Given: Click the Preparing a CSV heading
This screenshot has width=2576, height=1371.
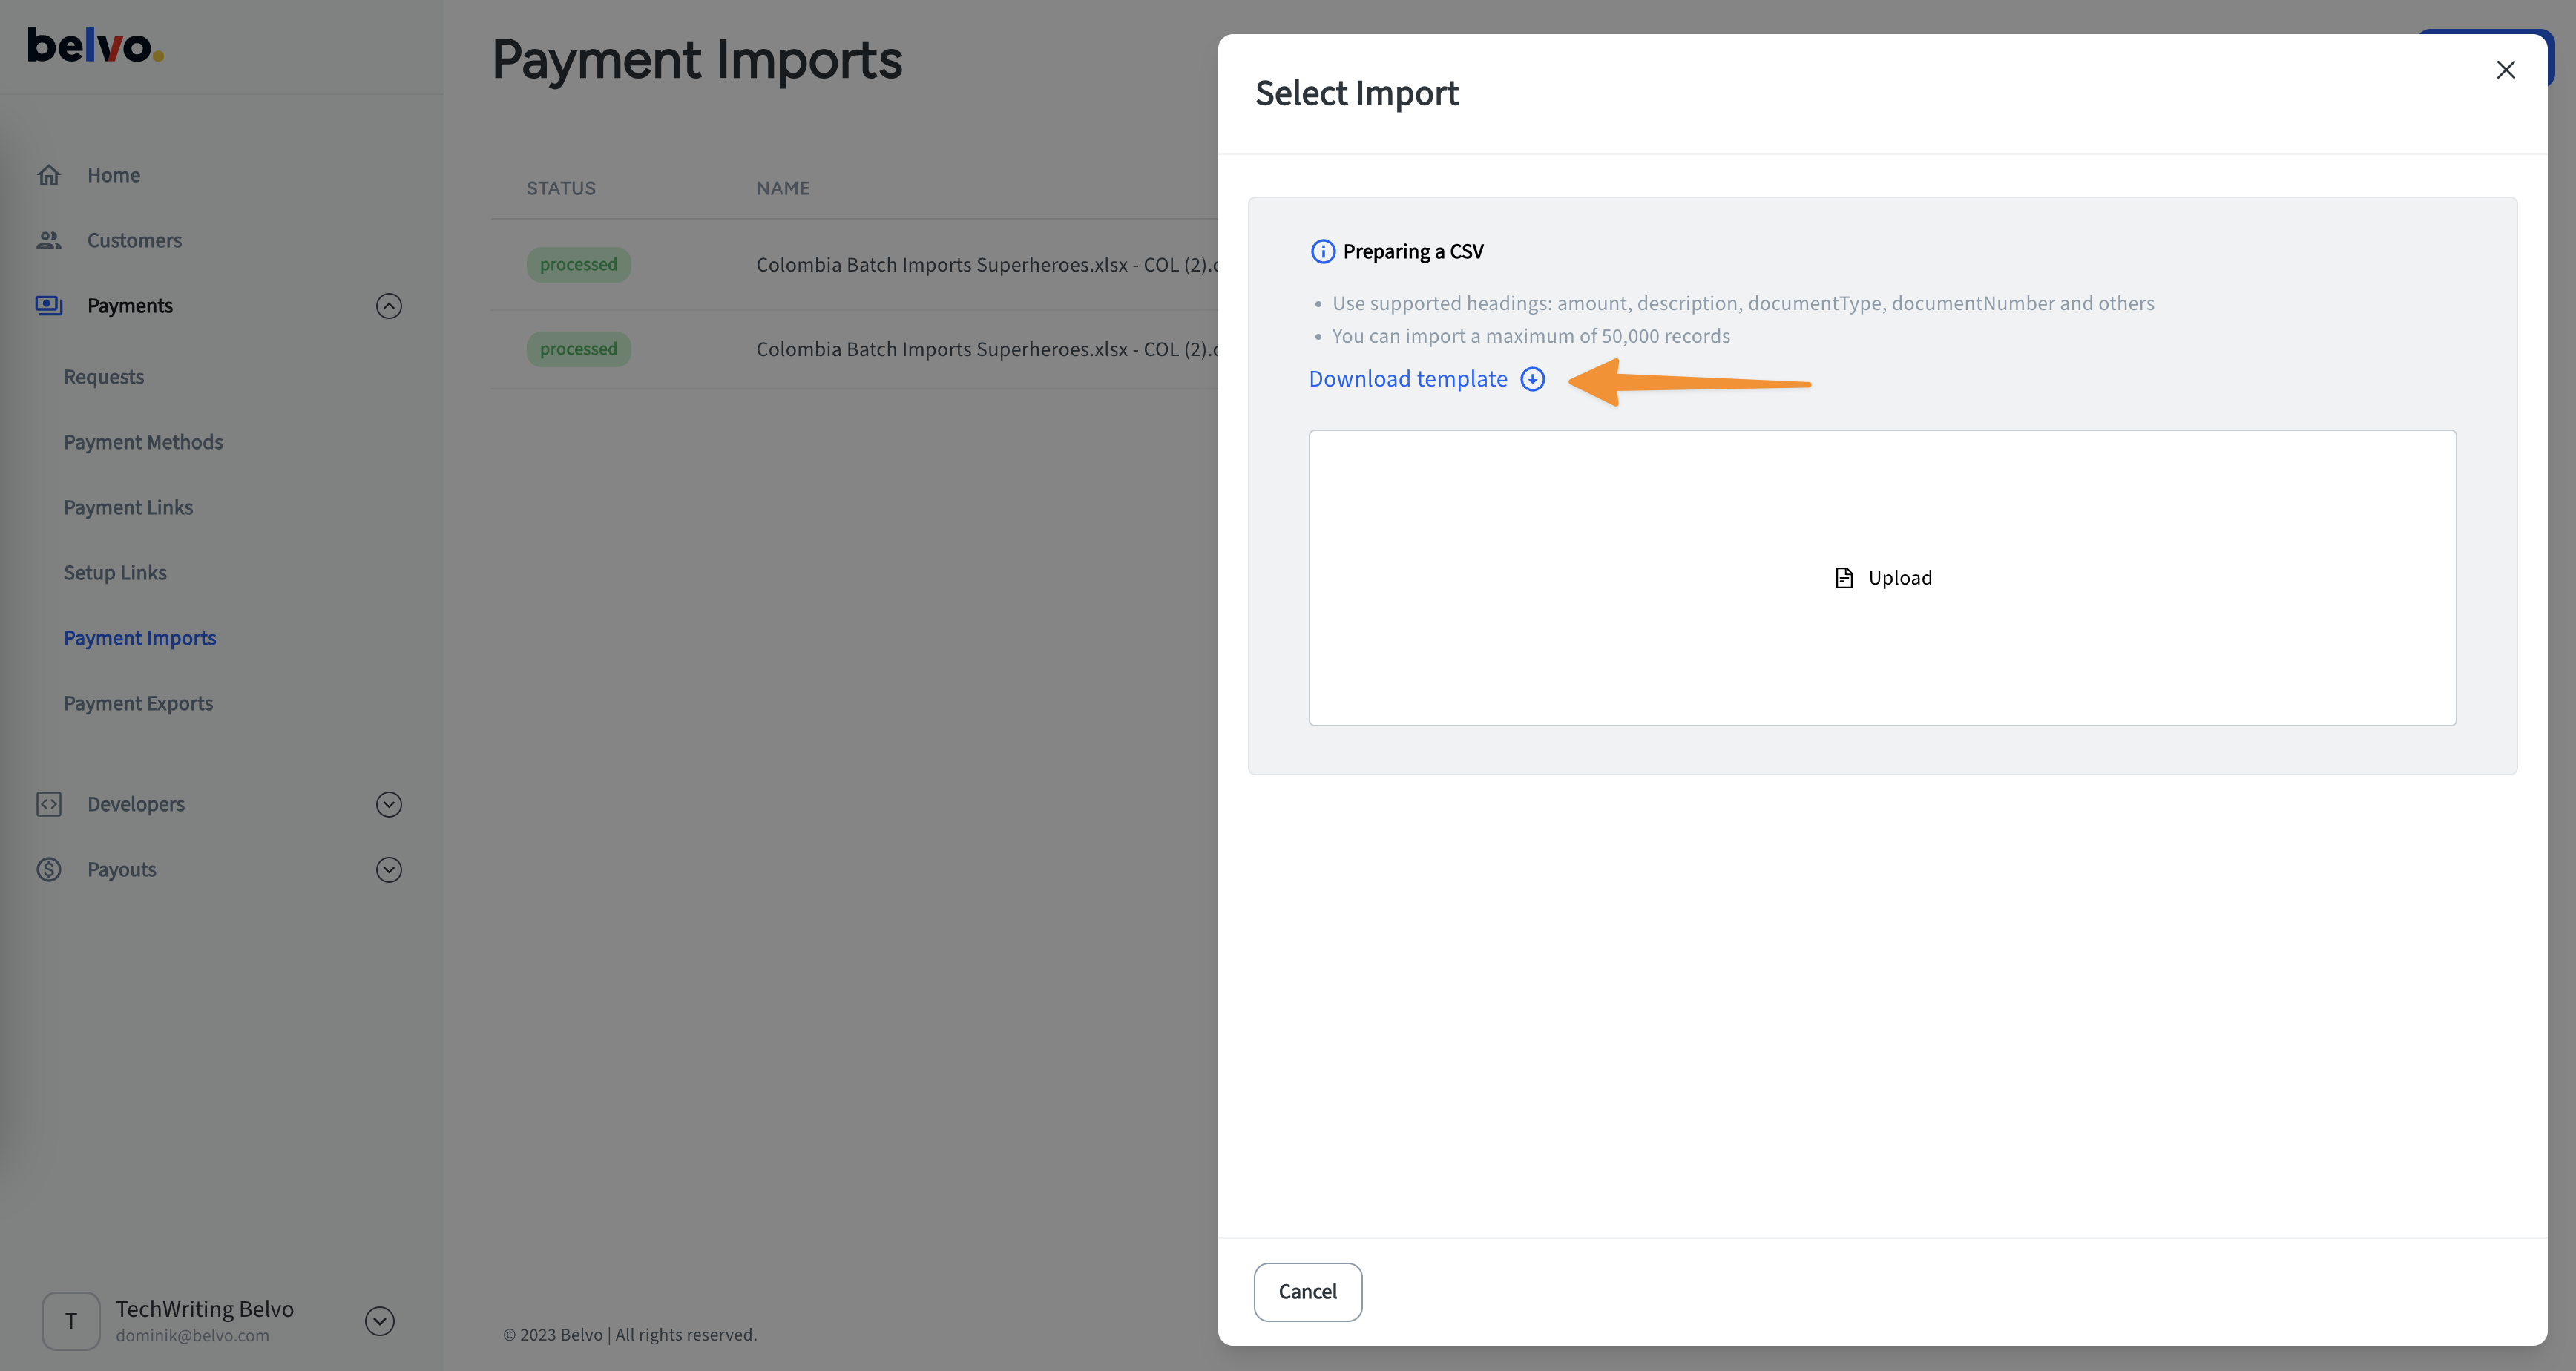Looking at the screenshot, I should coord(1413,251).
